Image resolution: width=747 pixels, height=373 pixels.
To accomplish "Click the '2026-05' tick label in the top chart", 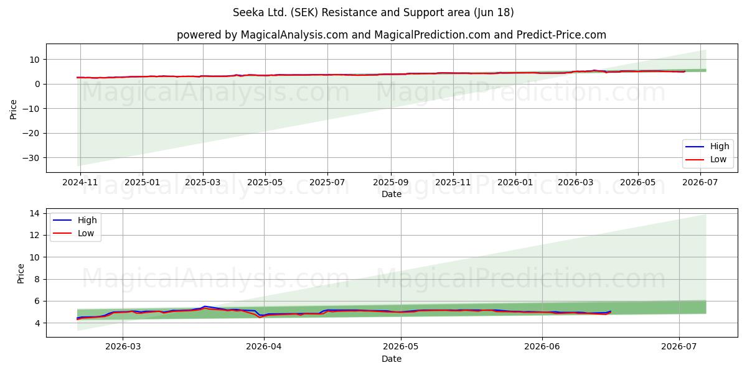I will [638, 182].
